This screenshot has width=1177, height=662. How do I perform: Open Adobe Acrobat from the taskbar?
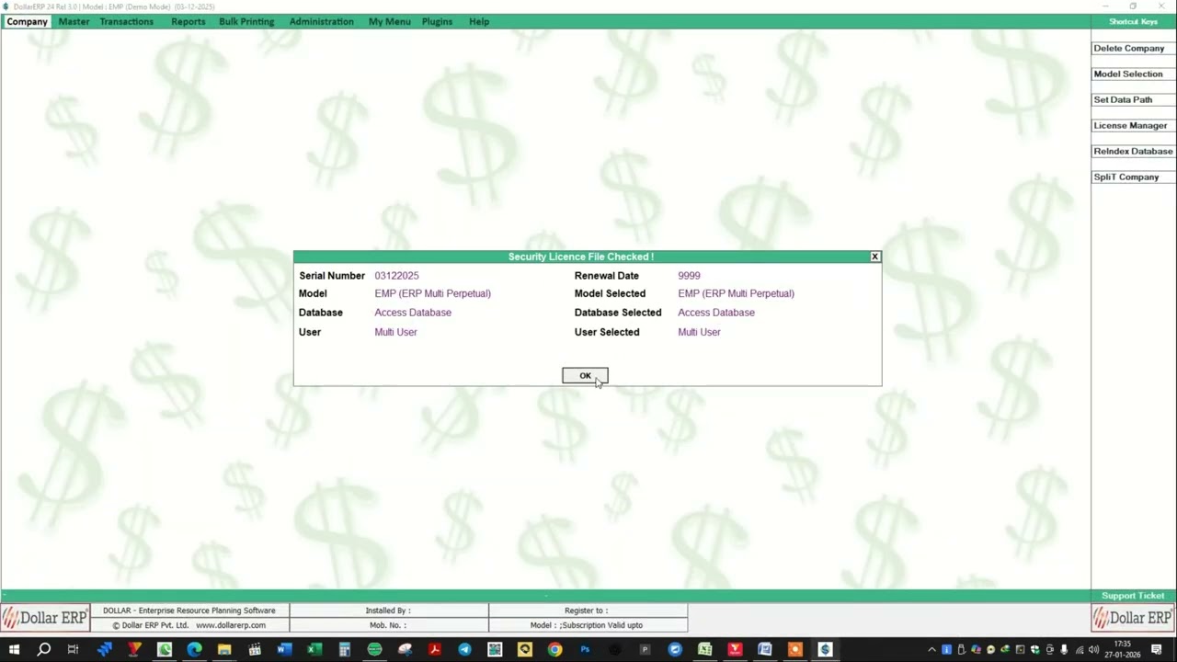[434, 650]
